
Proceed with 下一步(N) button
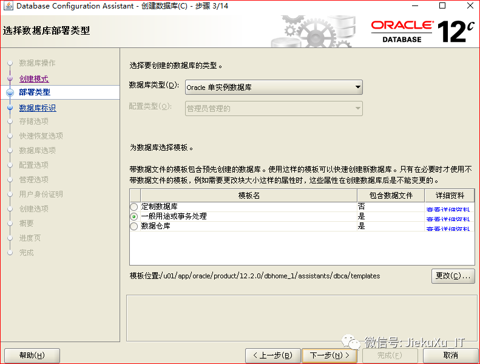pyautogui.click(x=330, y=355)
